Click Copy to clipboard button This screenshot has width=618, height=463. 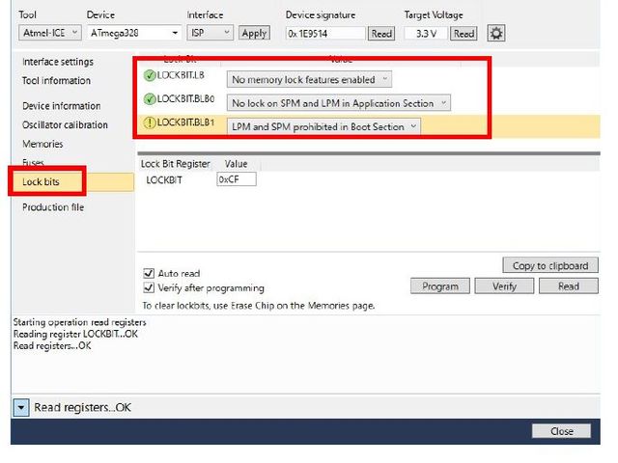click(550, 265)
